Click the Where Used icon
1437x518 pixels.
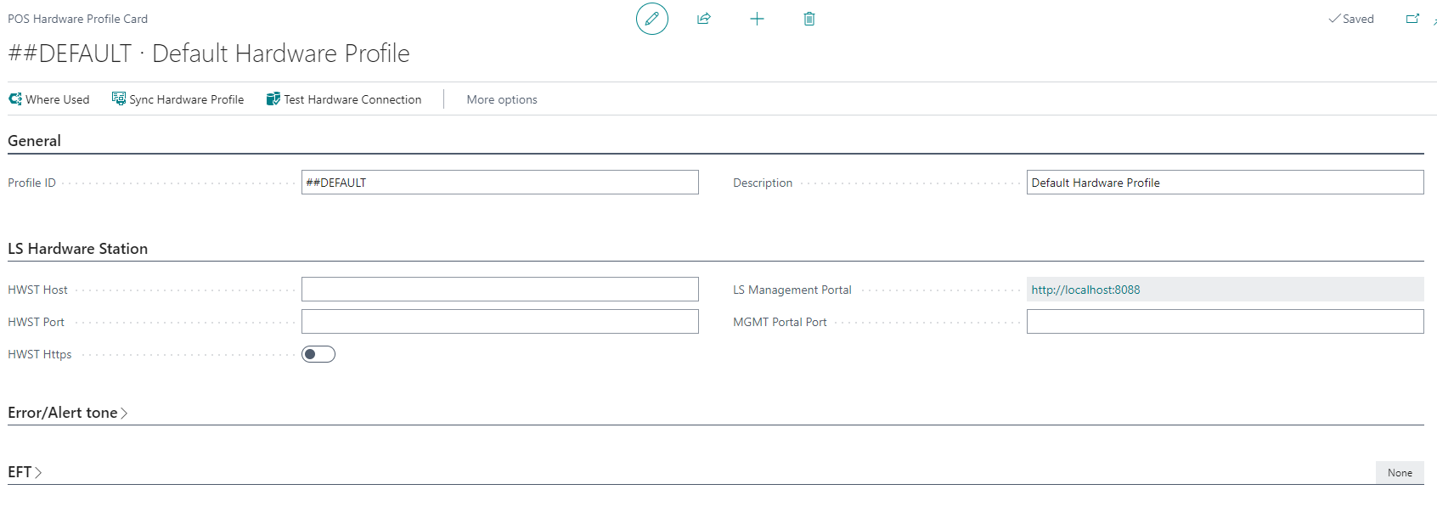coord(15,99)
